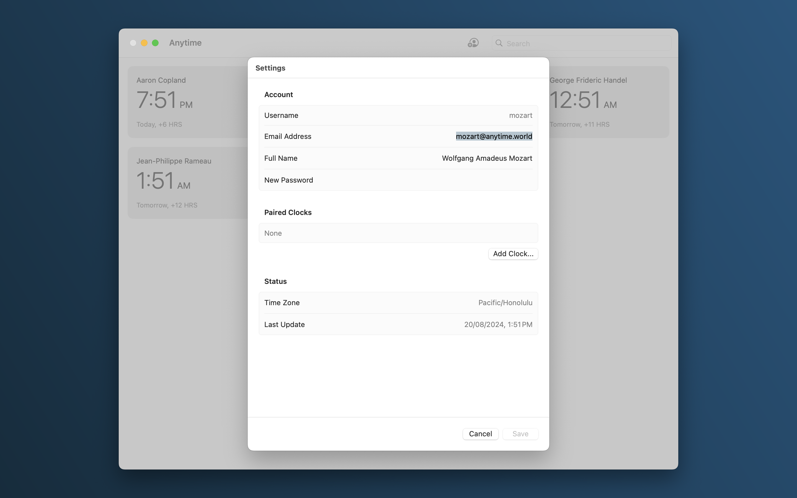Click the green zoom window button
This screenshot has width=797, height=498.
[155, 43]
